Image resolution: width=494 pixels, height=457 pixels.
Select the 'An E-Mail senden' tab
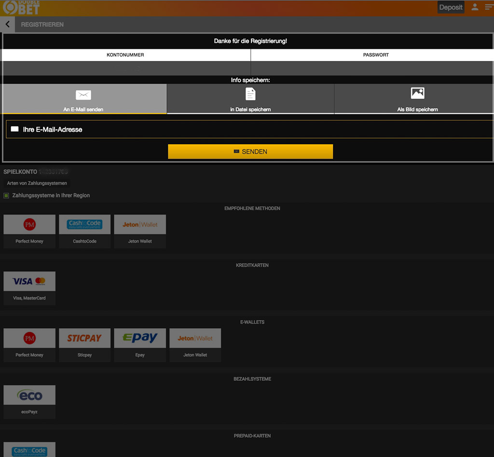click(84, 98)
